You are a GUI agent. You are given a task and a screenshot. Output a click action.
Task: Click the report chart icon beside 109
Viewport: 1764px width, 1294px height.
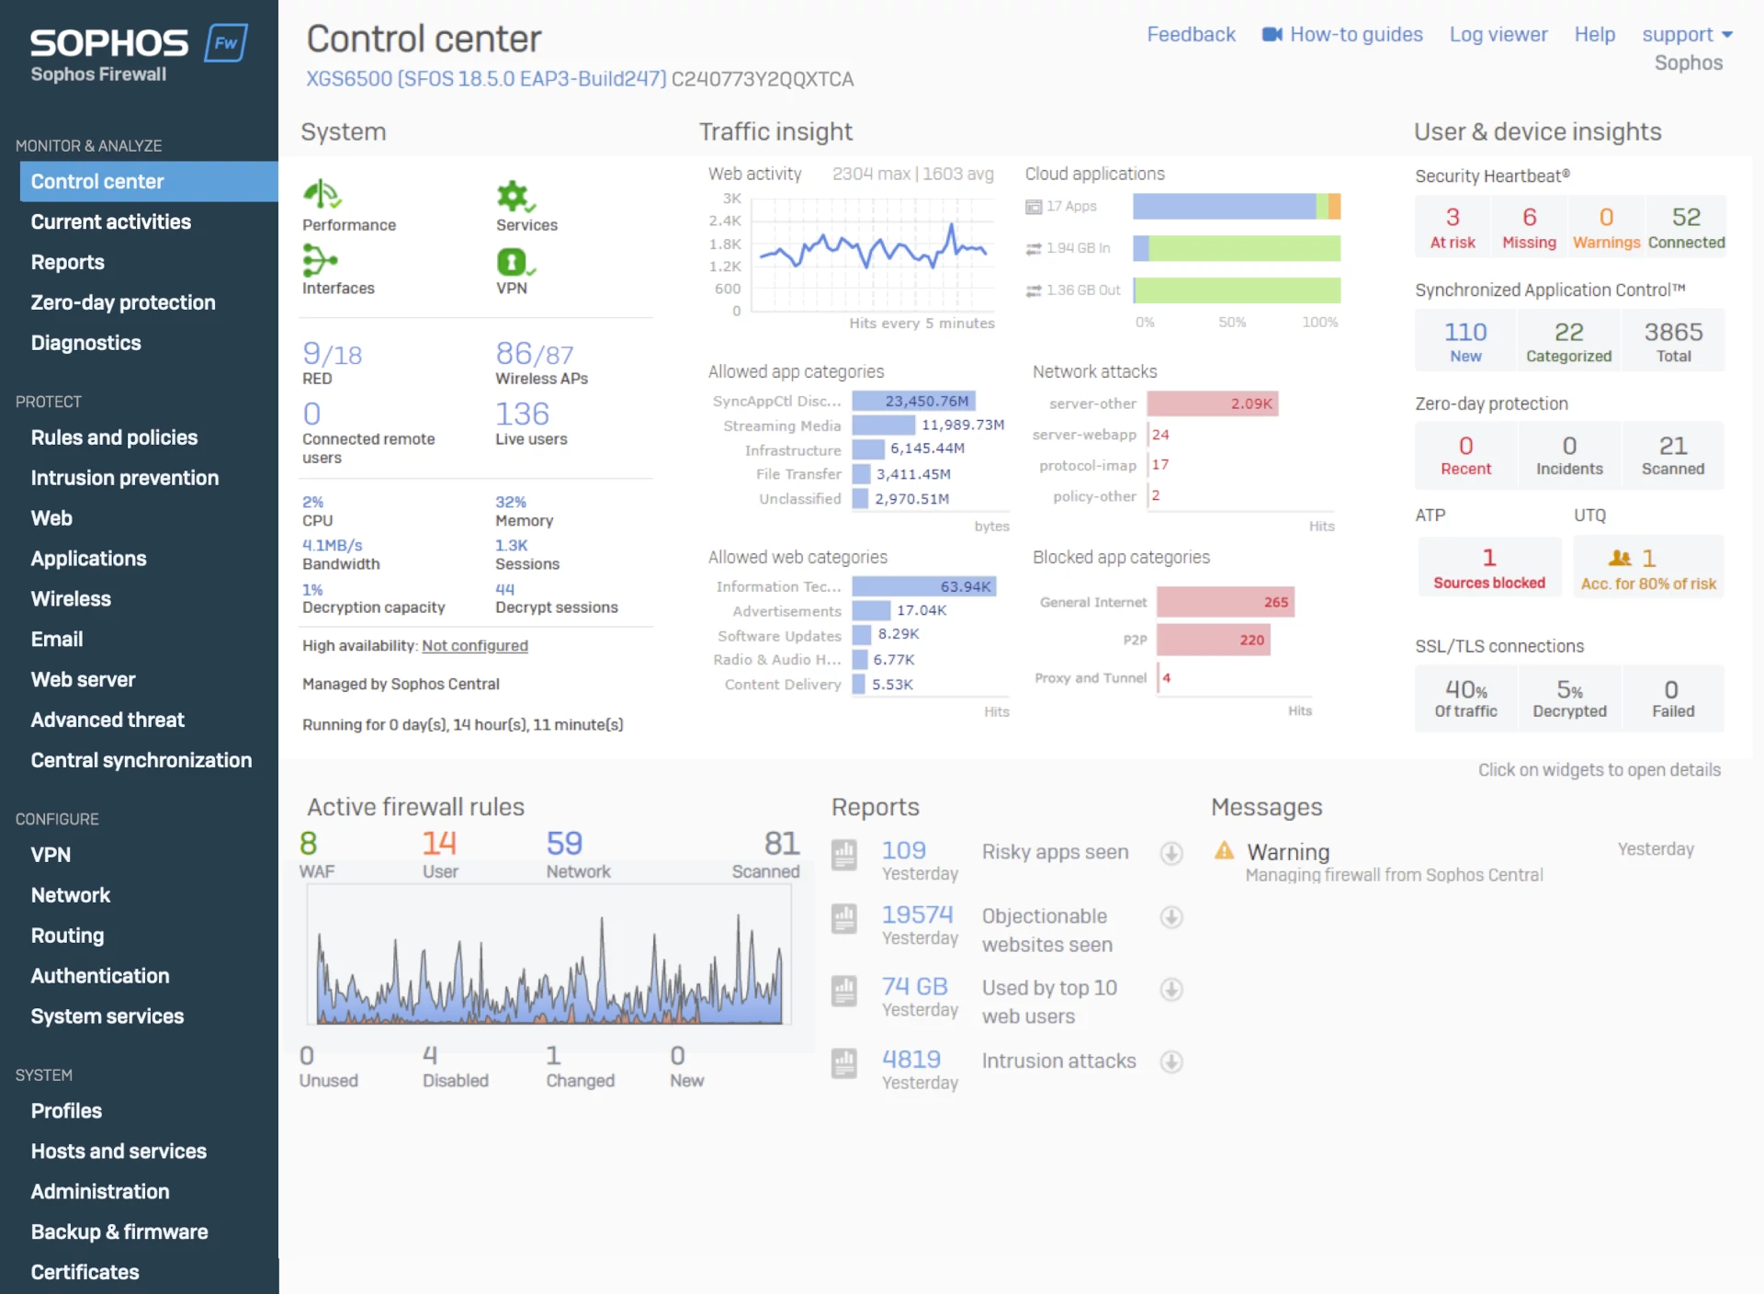coord(844,854)
